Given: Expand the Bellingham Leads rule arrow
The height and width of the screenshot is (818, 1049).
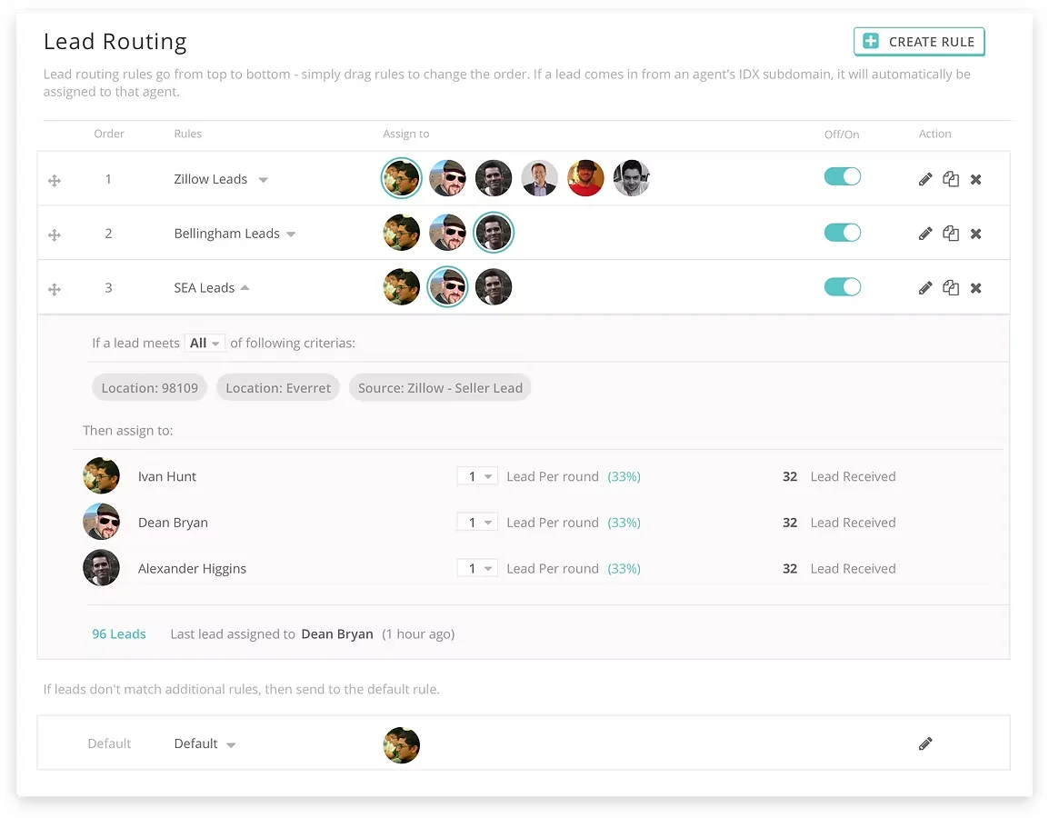Looking at the screenshot, I should point(290,234).
